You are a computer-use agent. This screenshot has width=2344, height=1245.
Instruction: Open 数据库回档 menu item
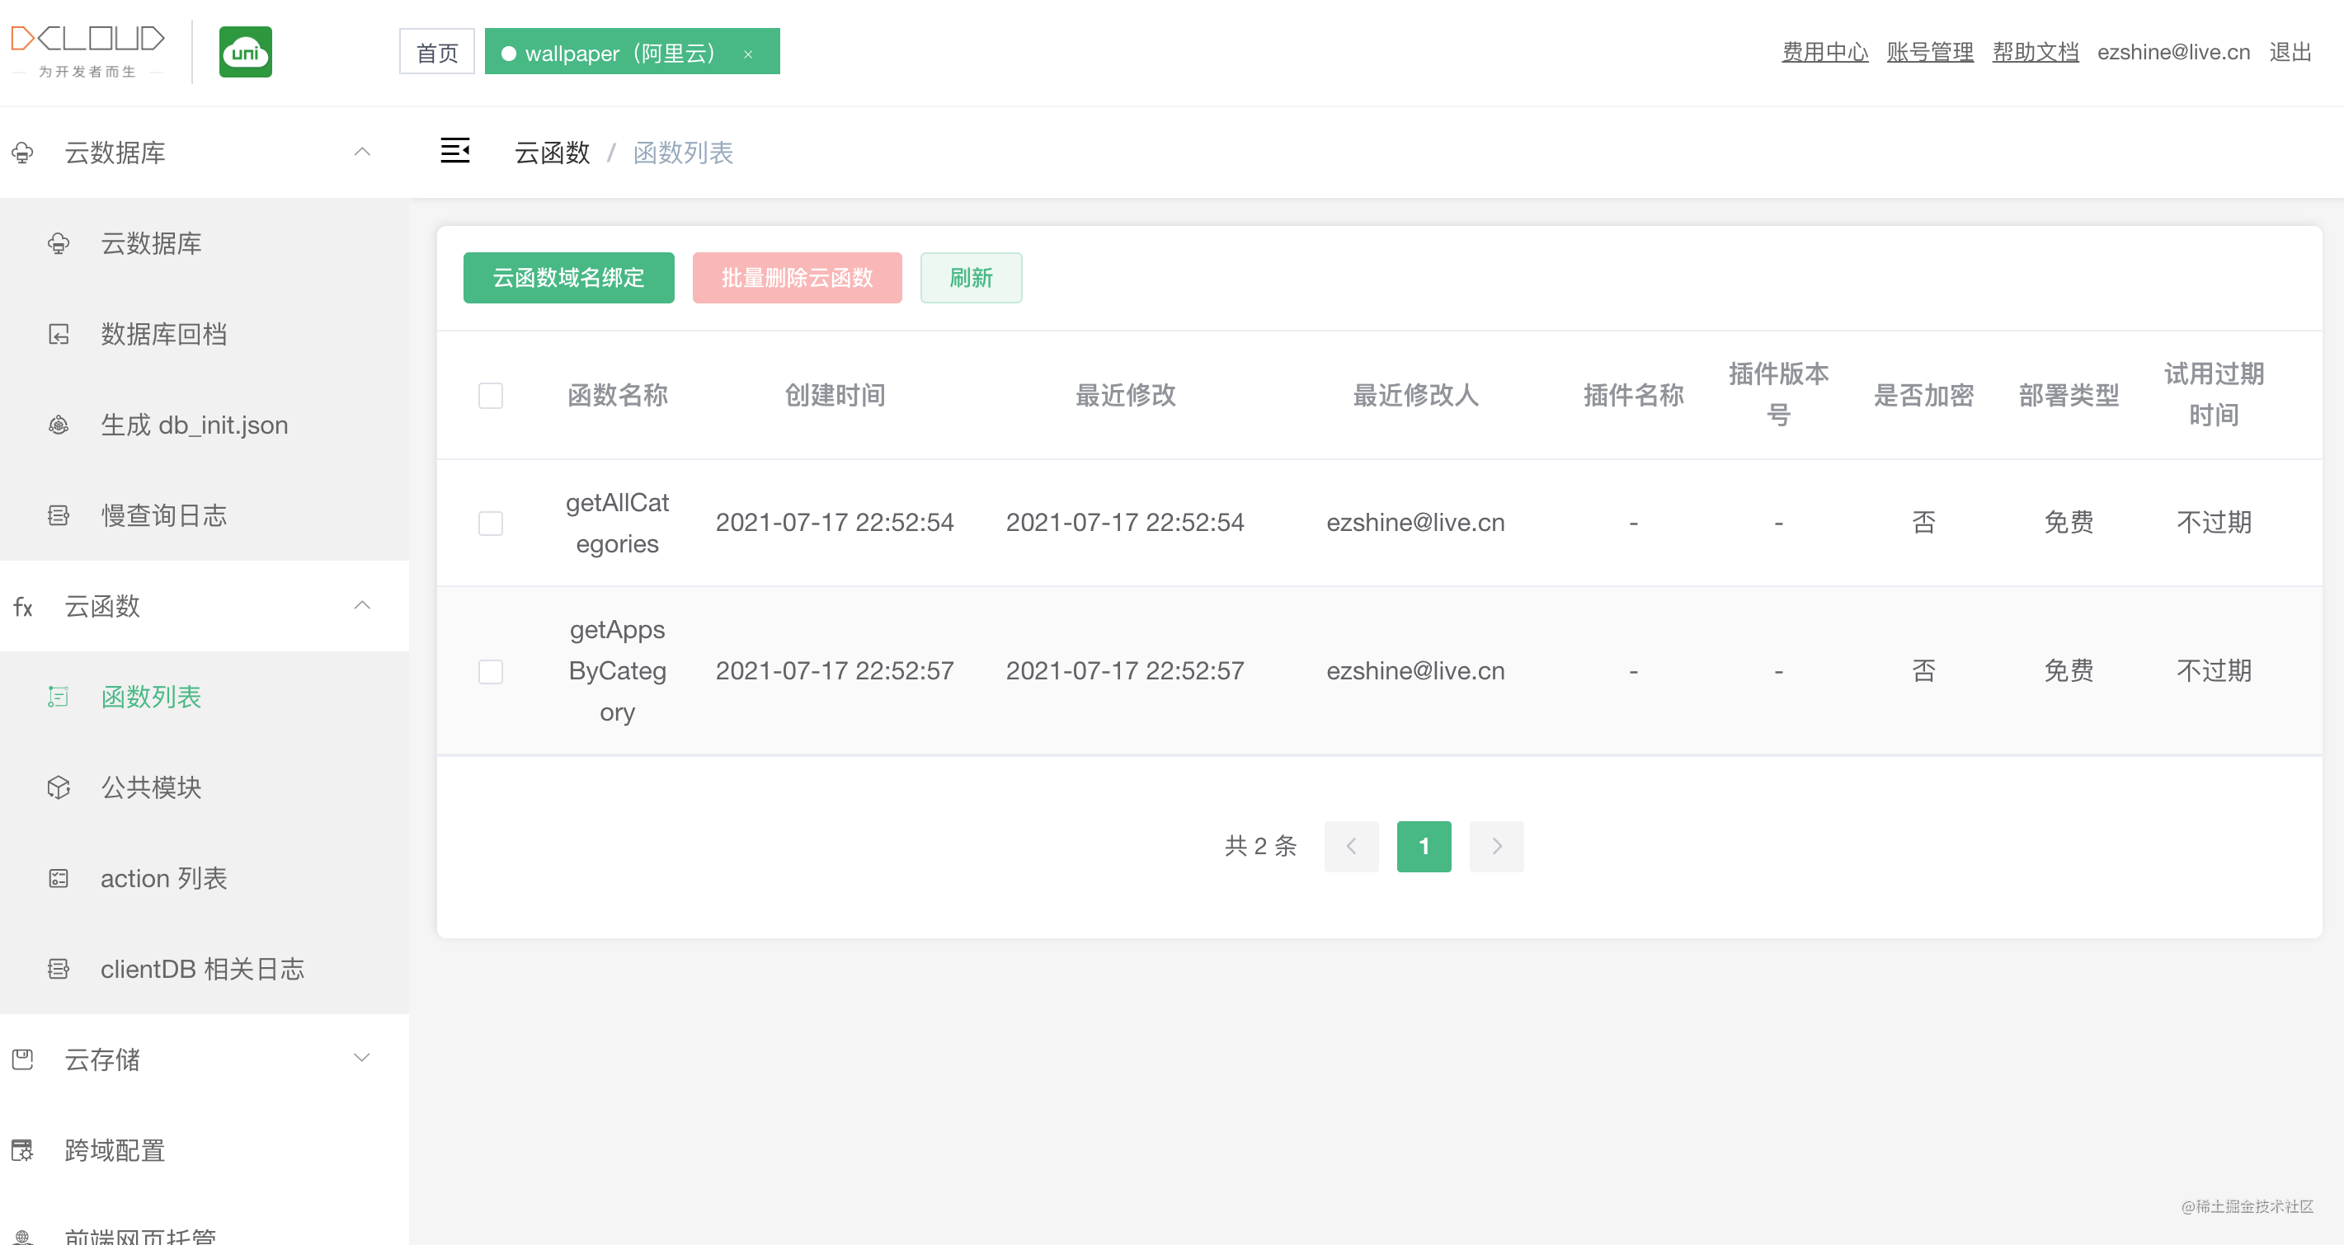click(204, 334)
